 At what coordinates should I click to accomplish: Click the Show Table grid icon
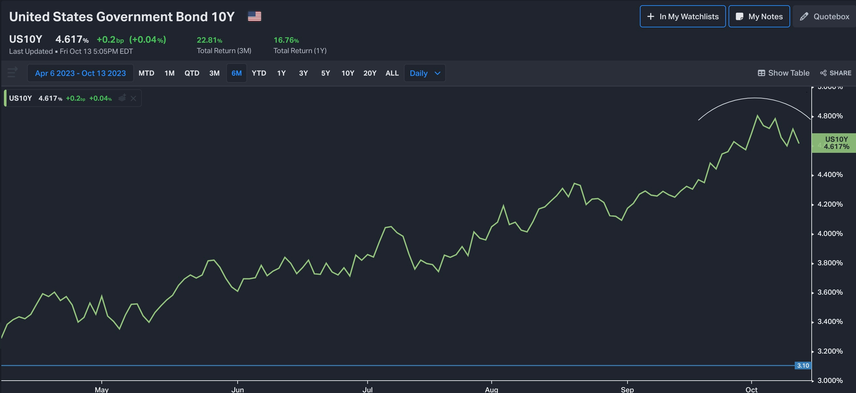pos(761,73)
